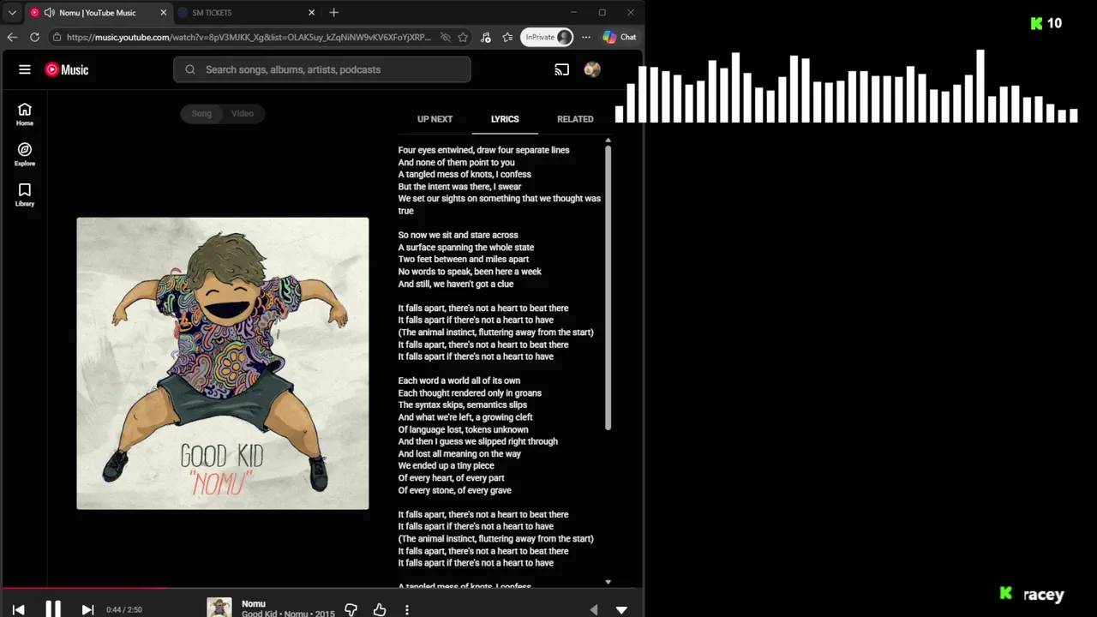This screenshot has width=1097, height=617.
Task: Open Copilot Chat
Action: pyautogui.click(x=620, y=37)
